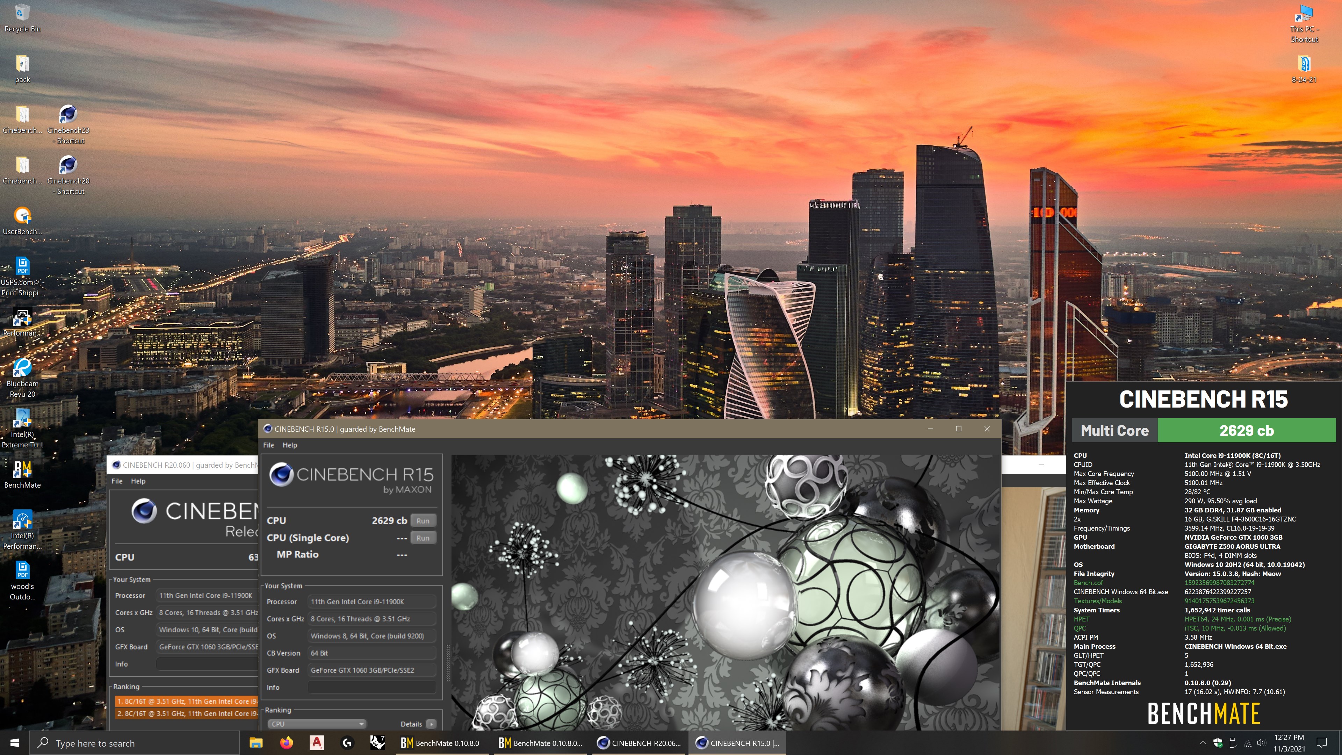Minimize the Cinebench R15 window
This screenshot has width=1342, height=755.
pos(930,429)
